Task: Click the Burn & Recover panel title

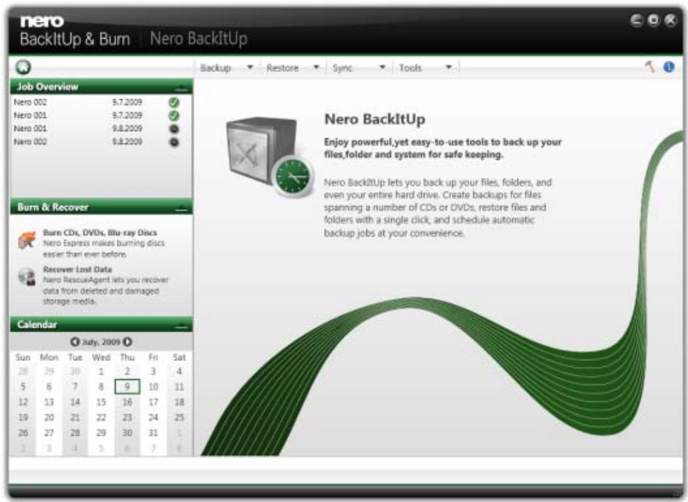Action: (x=52, y=207)
